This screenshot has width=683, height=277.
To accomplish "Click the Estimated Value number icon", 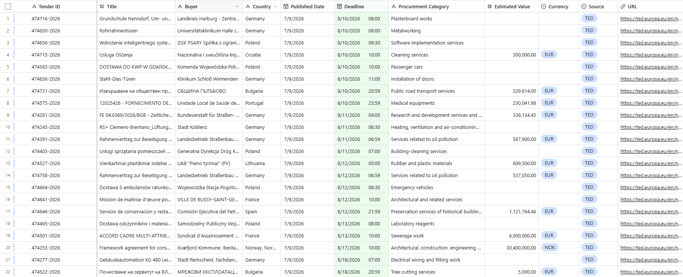I will [x=490, y=6].
